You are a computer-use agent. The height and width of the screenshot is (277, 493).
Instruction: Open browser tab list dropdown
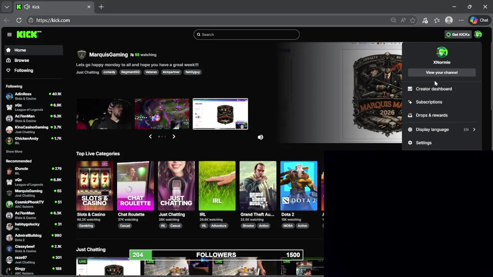click(x=7, y=7)
